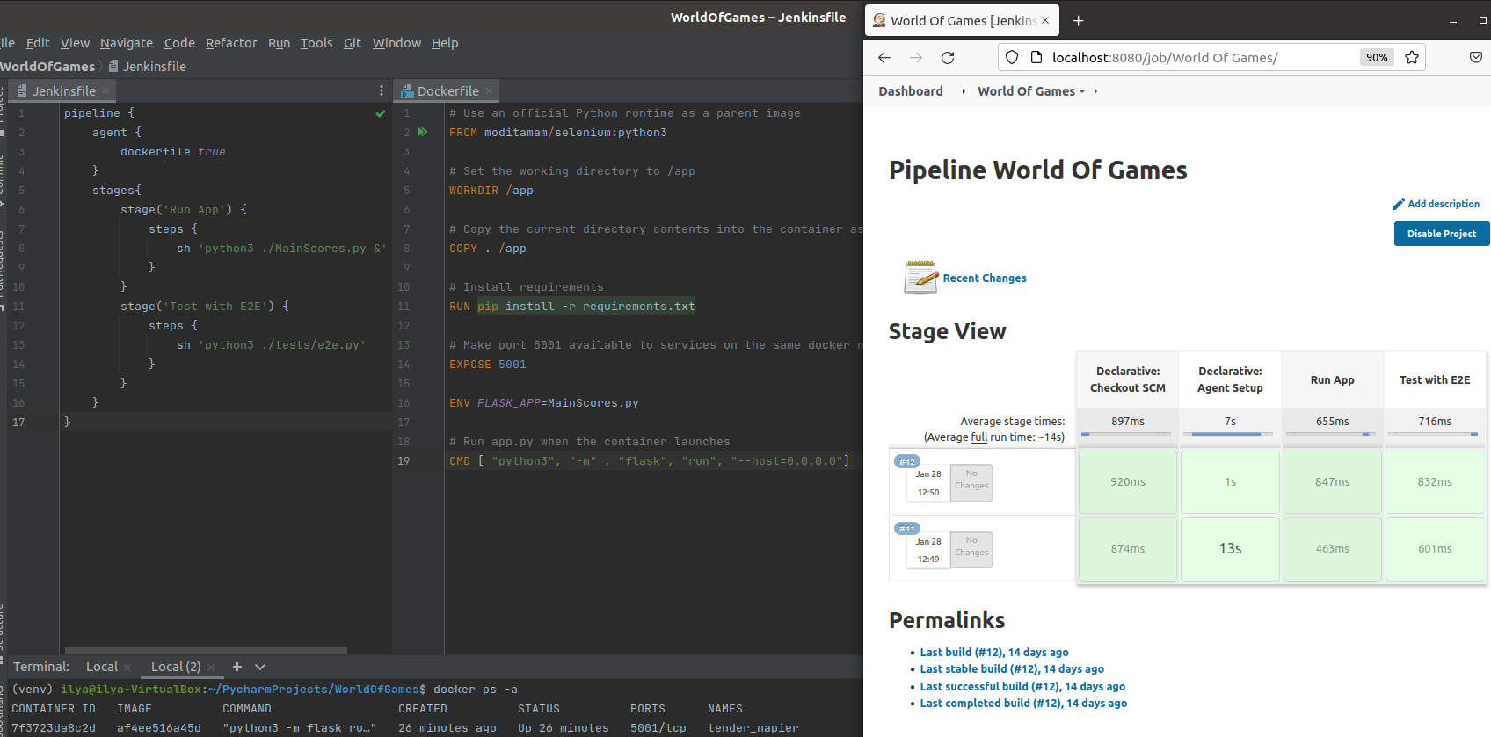
Task: Bookmark this page with the star
Action: click(x=1412, y=57)
